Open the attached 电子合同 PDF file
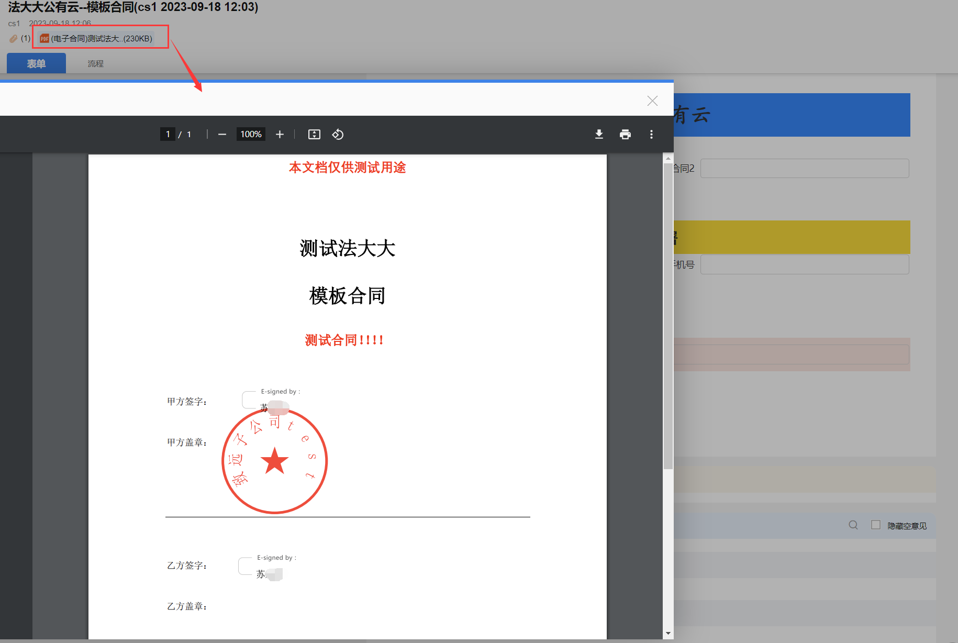Image resolution: width=958 pixels, height=643 pixels. tap(97, 39)
